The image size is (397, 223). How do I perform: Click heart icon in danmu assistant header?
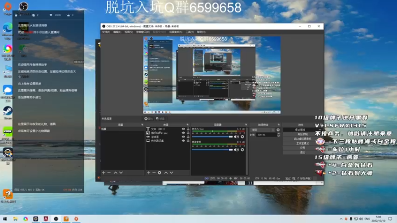point(51,15)
